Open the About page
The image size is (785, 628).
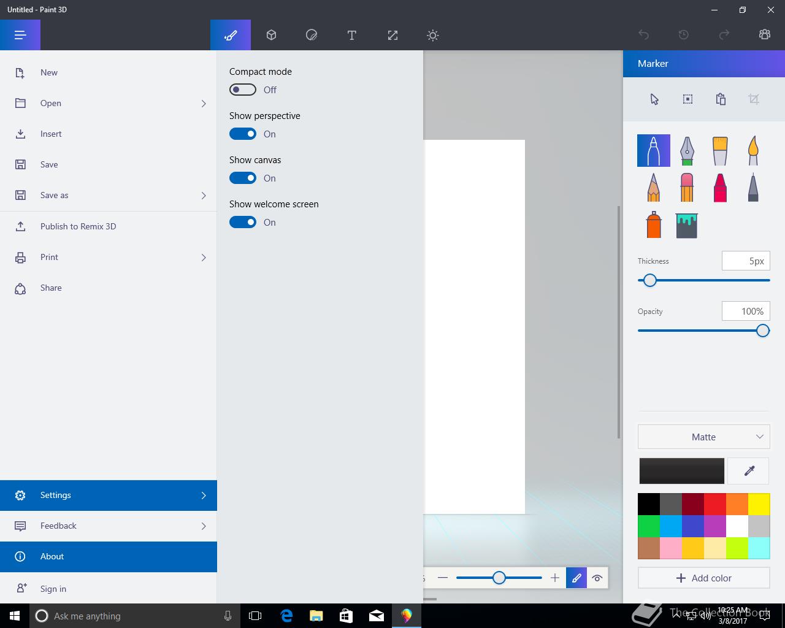coord(109,556)
